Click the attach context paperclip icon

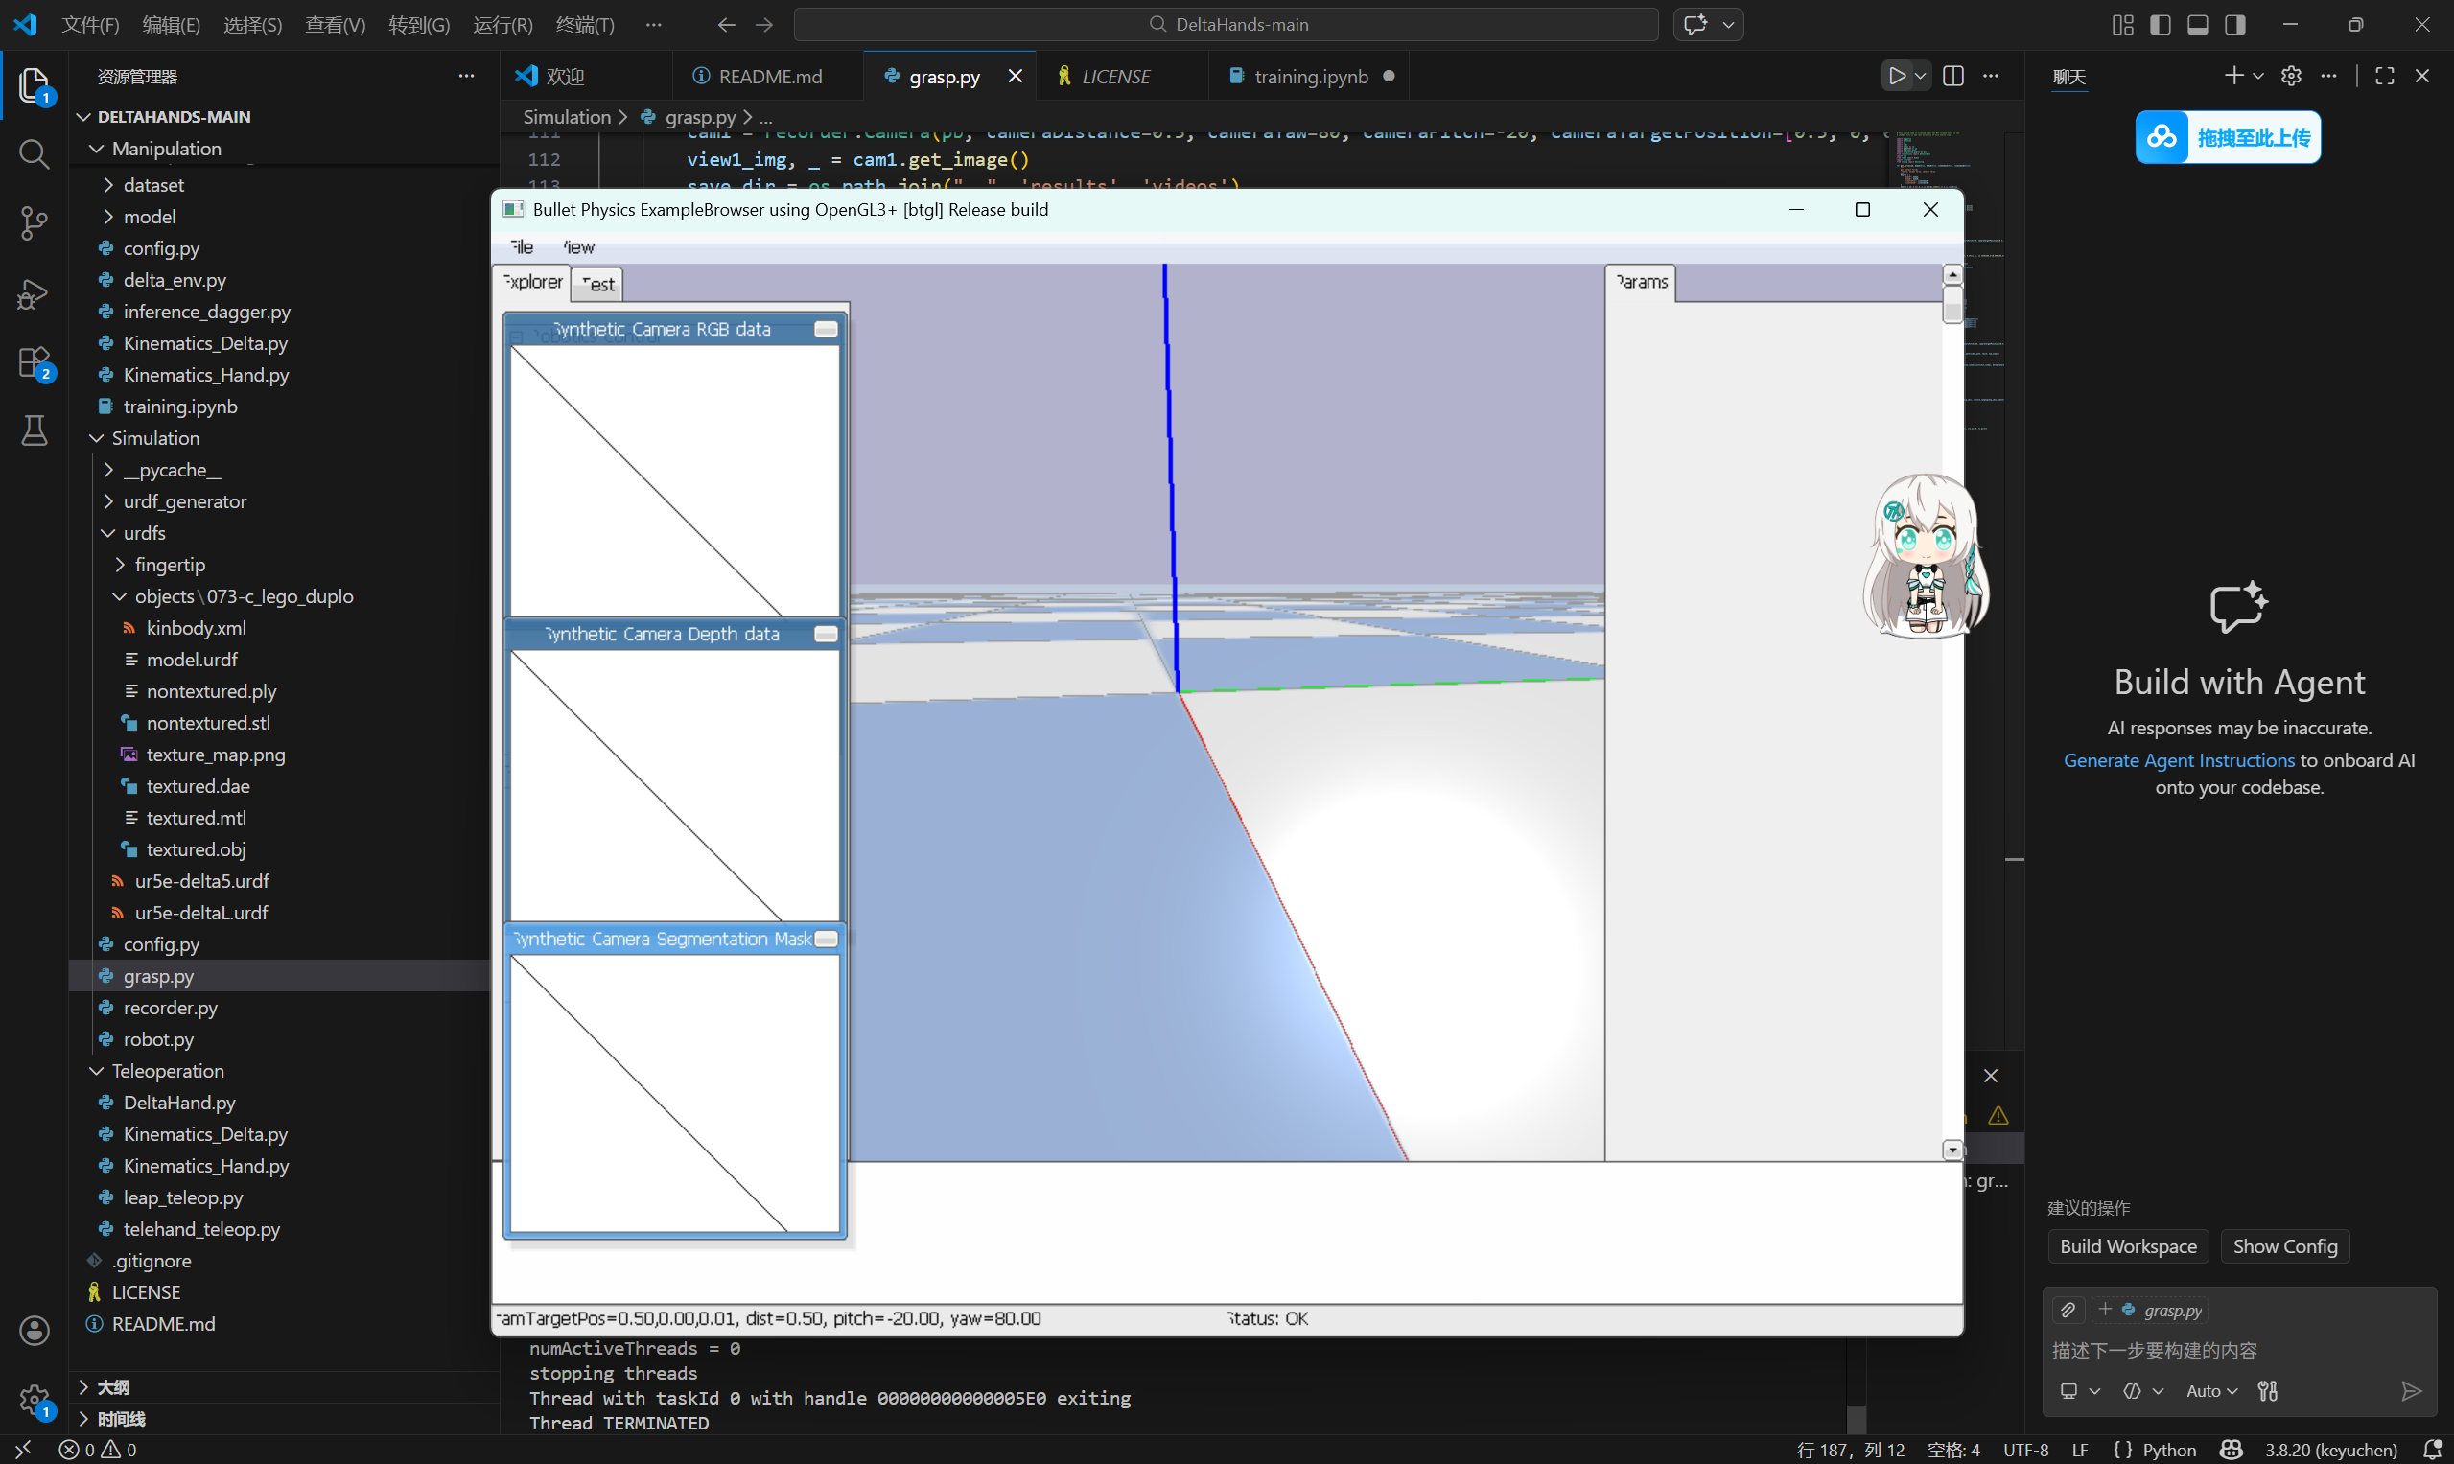pos(2068,1309)
